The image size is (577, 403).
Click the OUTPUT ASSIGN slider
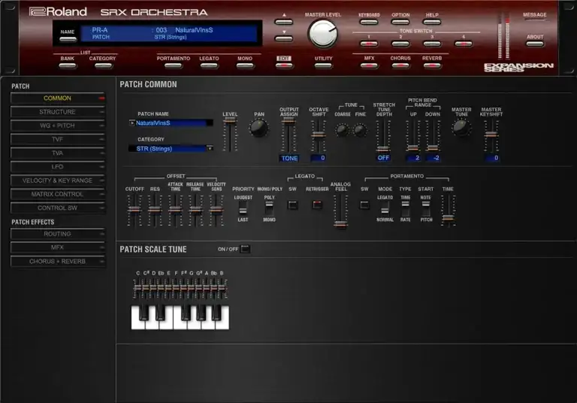(288, 135)
